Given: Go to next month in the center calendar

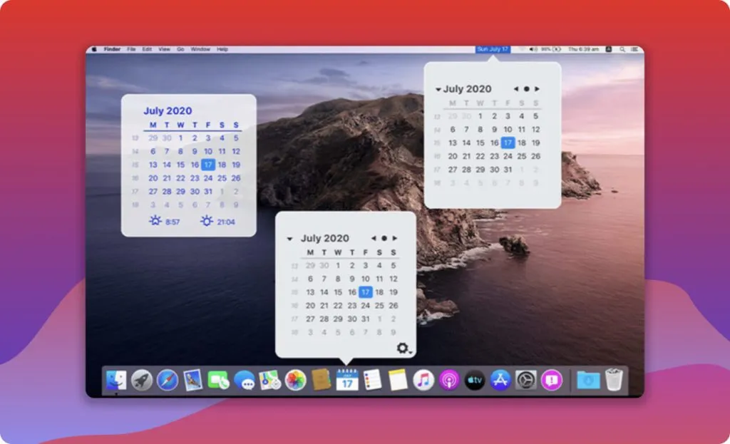Looking at the screenshot, I should pos(396,237).
